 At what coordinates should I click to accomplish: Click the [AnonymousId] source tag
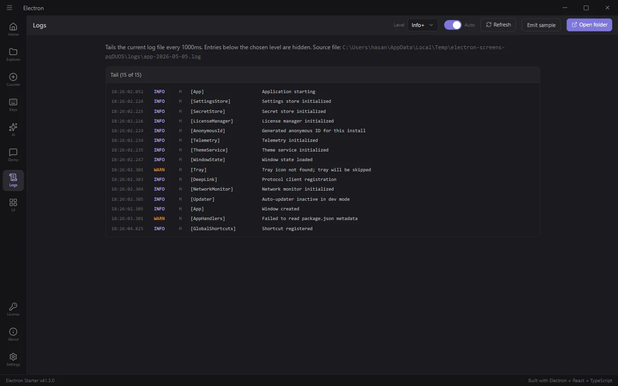point(208,131)
